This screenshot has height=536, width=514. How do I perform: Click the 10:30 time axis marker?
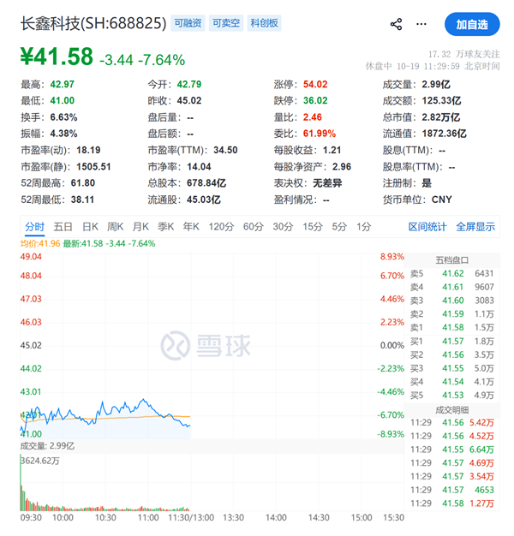(x=105, y=518)
